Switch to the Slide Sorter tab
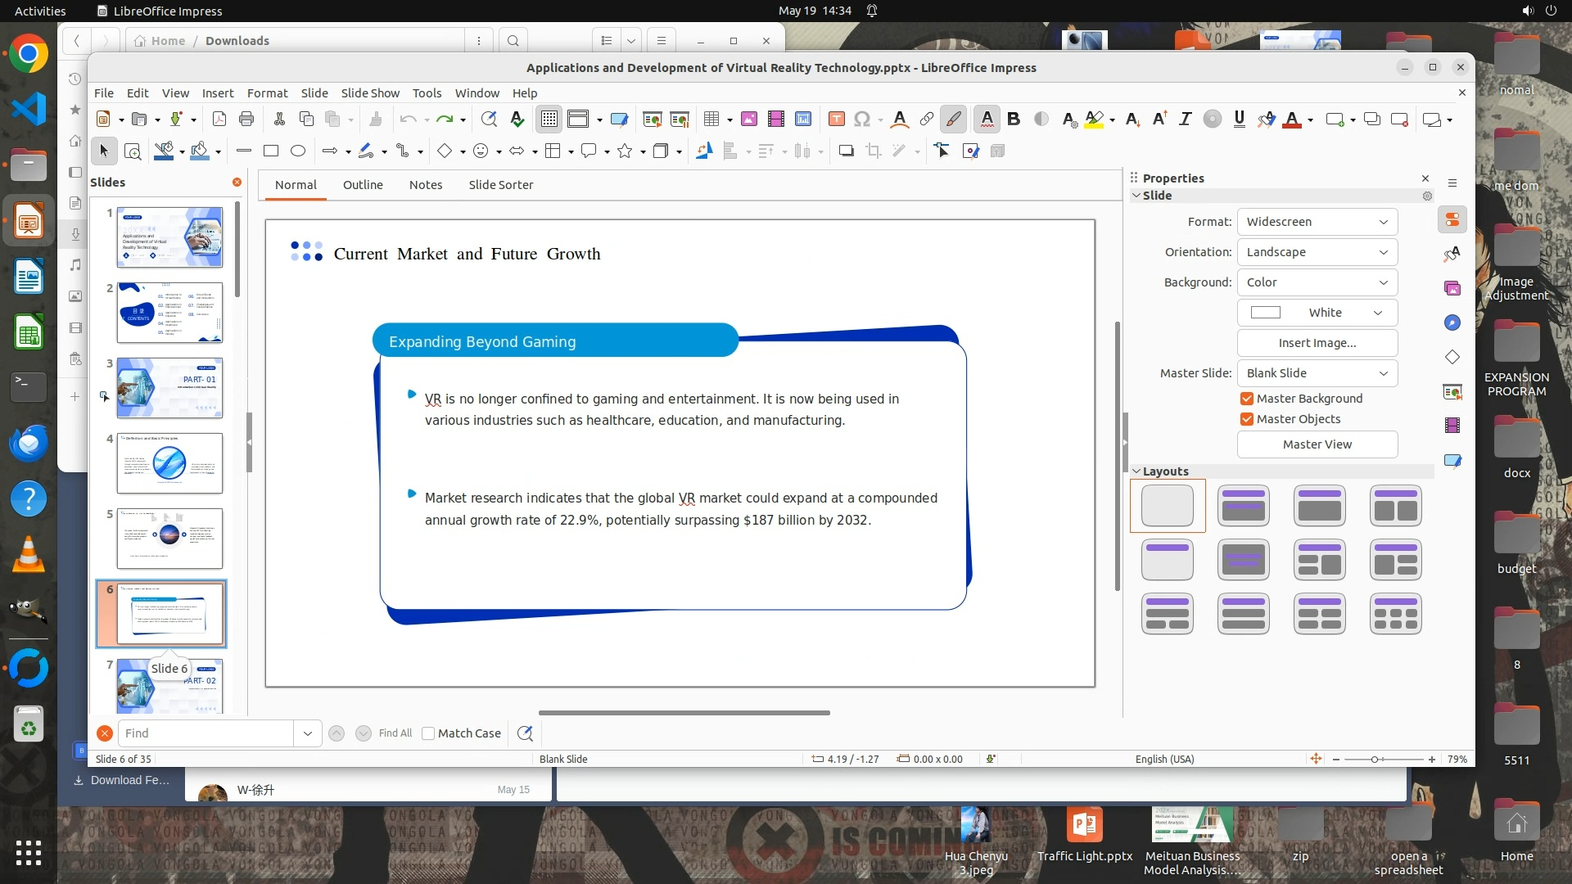This screenshot has width=1572, height=884. pyautogui.click(x=500, y=185)
